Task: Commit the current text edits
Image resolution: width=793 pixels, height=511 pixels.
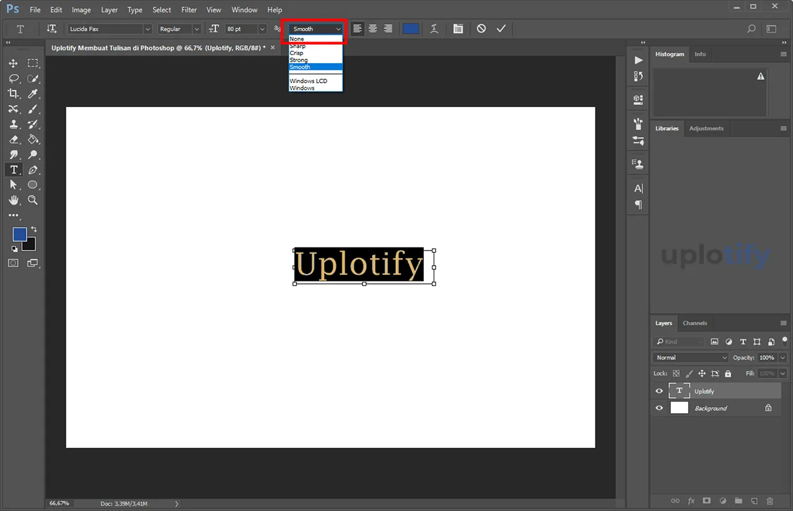Action: pyautogui.click(x=501, y=29)
